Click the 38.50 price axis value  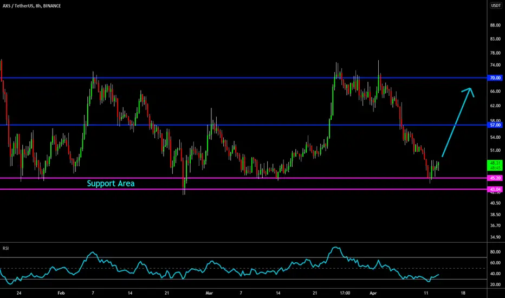point(495,215)
